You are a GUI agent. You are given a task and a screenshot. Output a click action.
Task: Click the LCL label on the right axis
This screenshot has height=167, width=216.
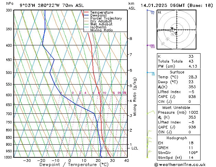(x=135, y=148)
